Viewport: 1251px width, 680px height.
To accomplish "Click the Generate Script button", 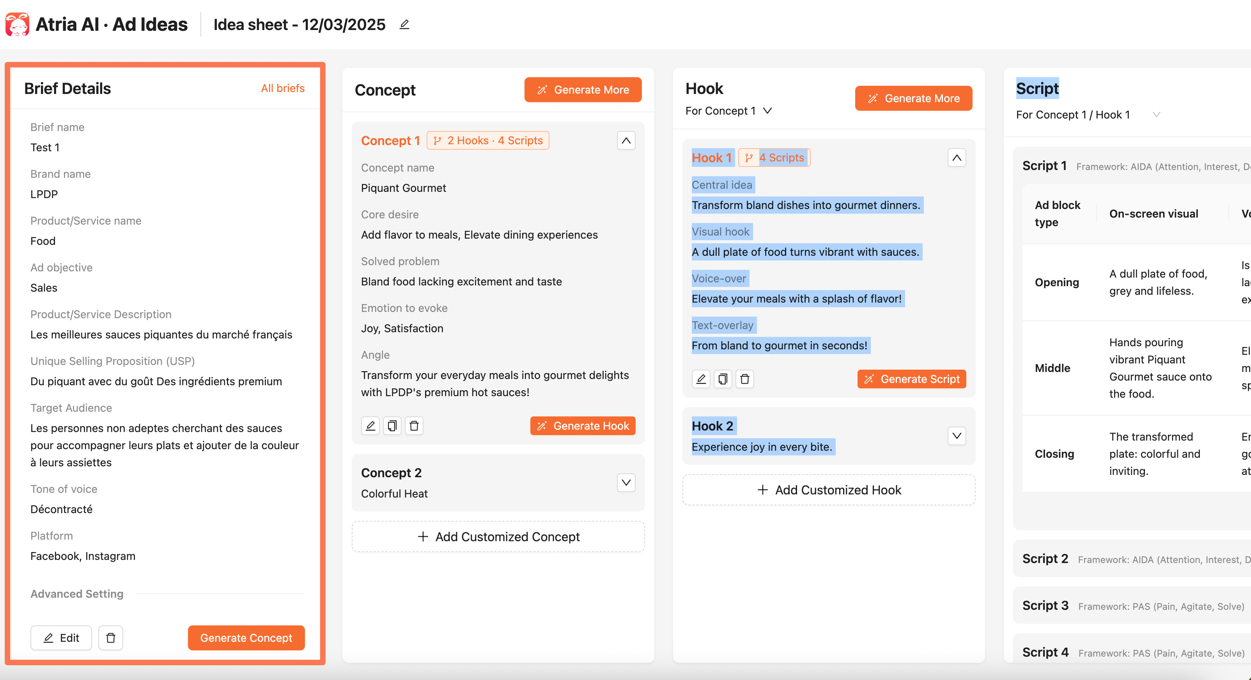I will pos(912,379).
